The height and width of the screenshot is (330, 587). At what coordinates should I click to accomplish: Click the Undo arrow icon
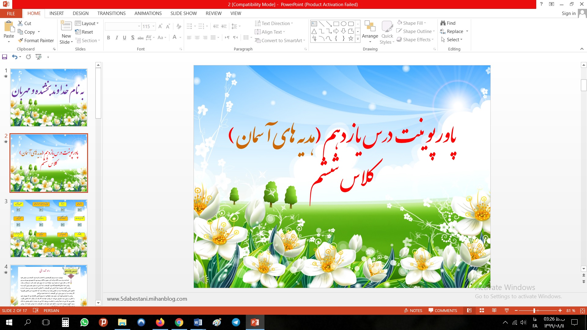14,57
